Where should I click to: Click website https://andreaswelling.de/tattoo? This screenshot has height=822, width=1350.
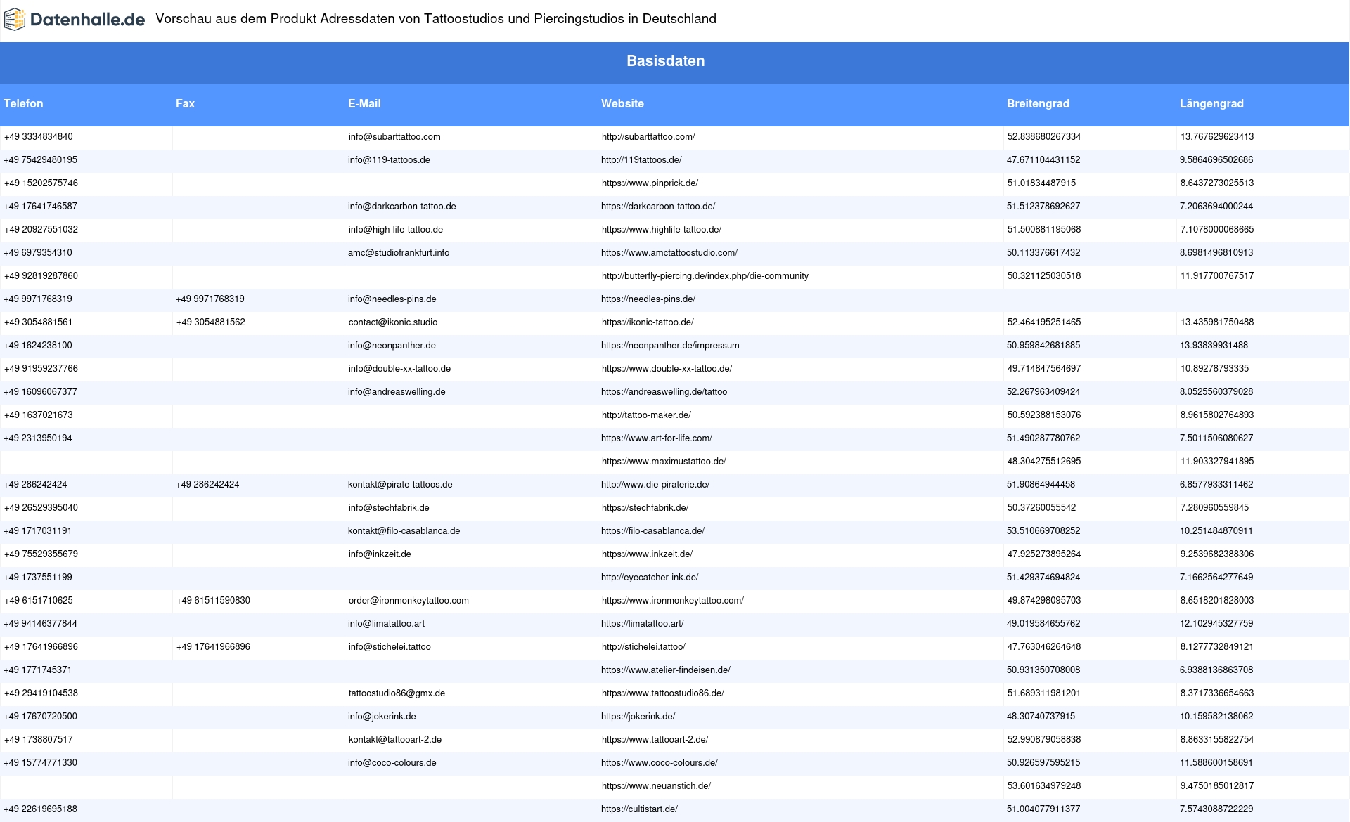664,392
